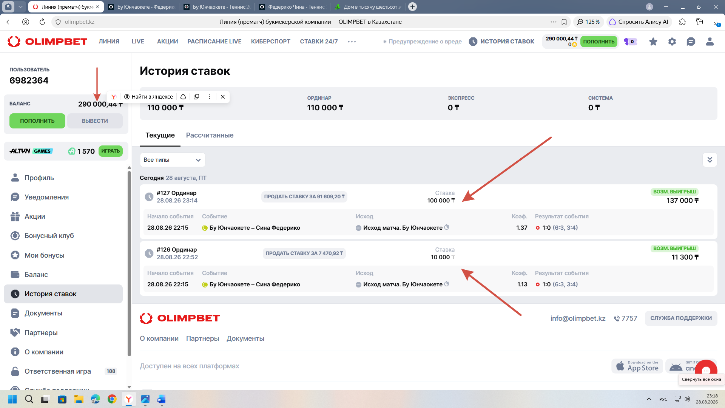Click the footer phone number 7757

click(x=626, y=318)
